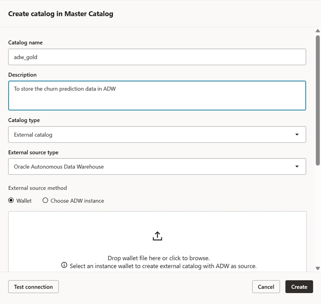The image size is (321, 304).
Task: Open the 'External catalog' combo box field
Action: (150, 135)
